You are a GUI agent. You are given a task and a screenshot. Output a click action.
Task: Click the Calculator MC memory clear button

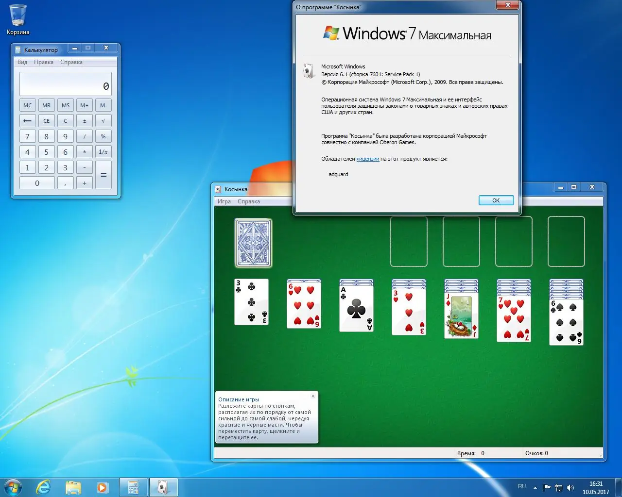click(27, 105)
